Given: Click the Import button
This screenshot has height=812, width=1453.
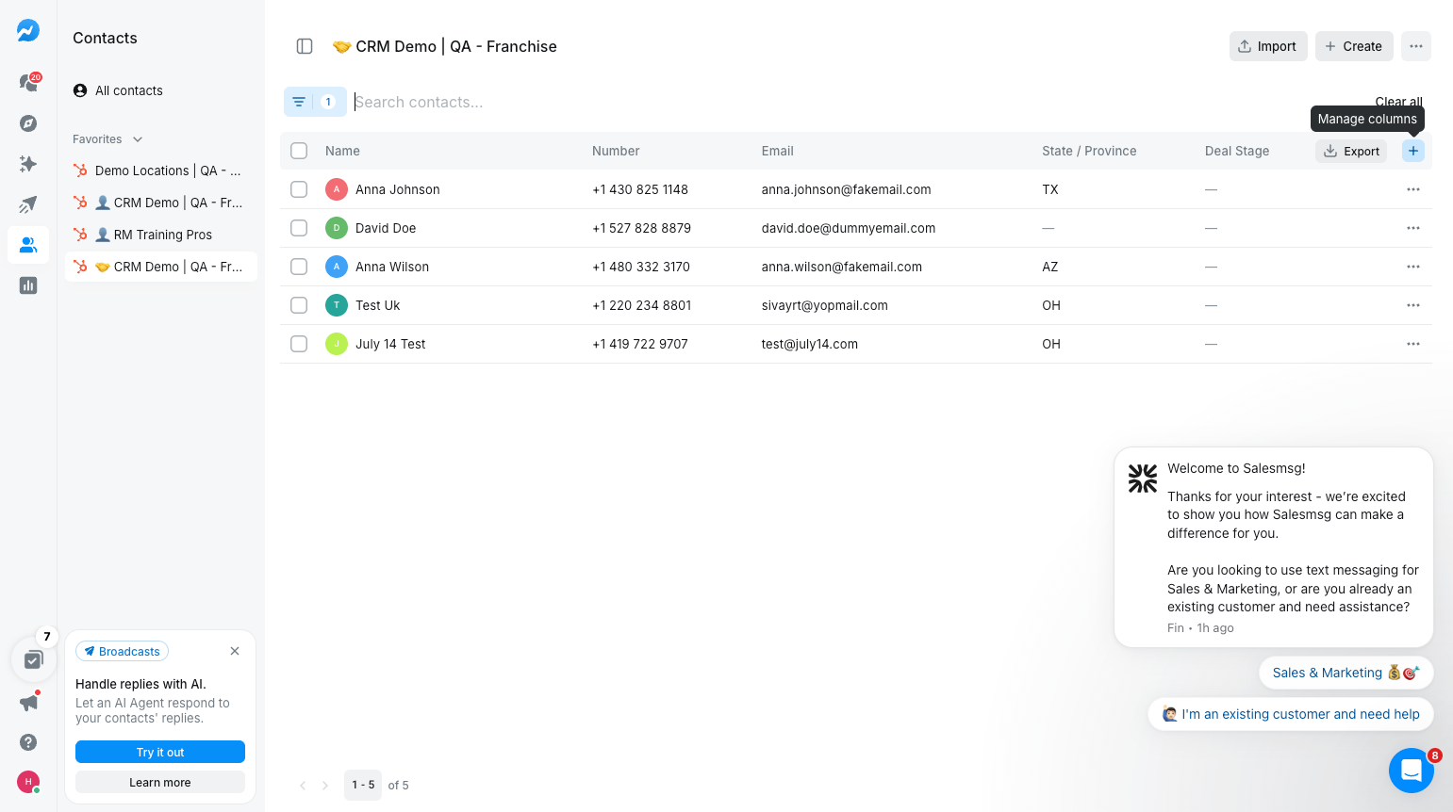Looking at the screenshot, I should click(x=1268, y=46).
